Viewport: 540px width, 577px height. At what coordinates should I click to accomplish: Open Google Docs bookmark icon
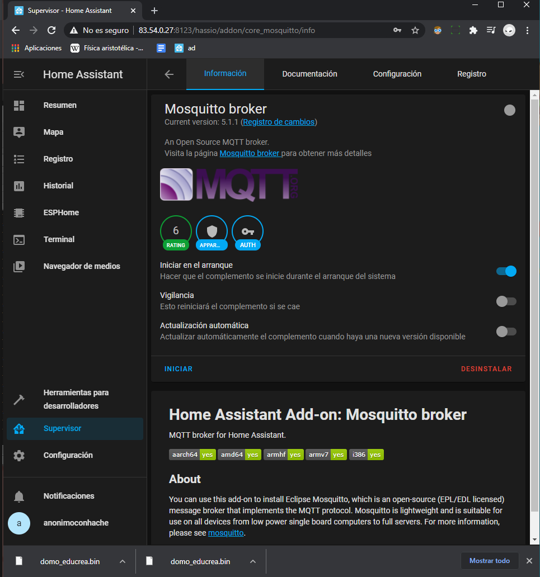(161, 48)
